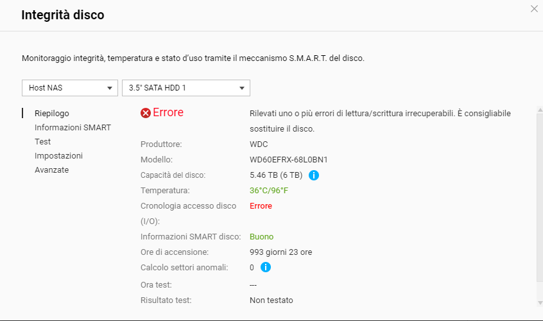Click the green Buono SMART status
Screen dimensions: 543x321
261,236
